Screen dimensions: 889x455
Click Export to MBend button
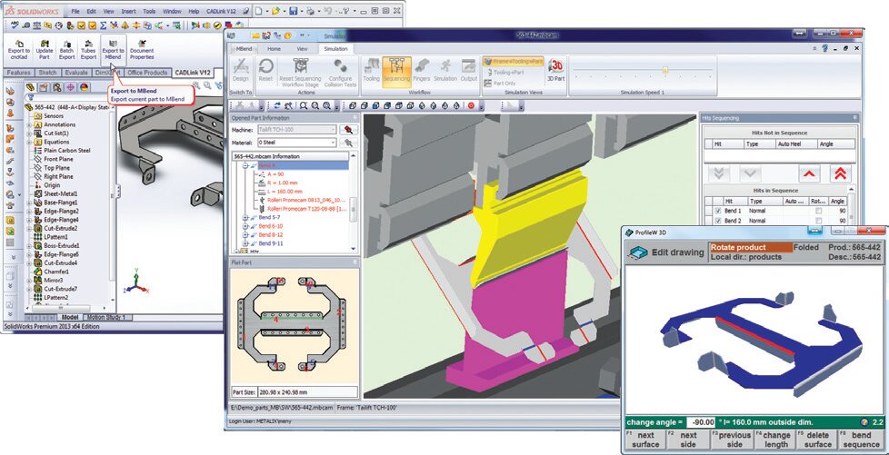tap(113, 50)
